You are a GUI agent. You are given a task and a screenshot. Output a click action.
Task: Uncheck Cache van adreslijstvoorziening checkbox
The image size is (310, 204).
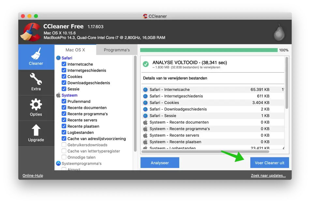[64, 139]
